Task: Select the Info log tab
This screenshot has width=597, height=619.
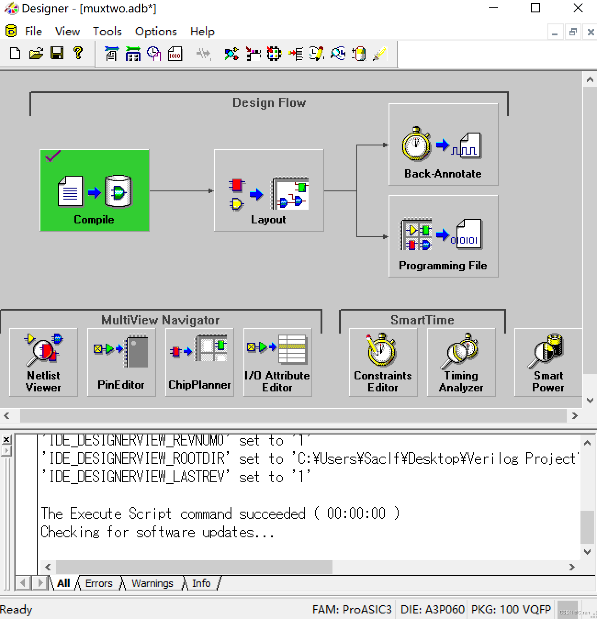Action: [x=201, y=583]
